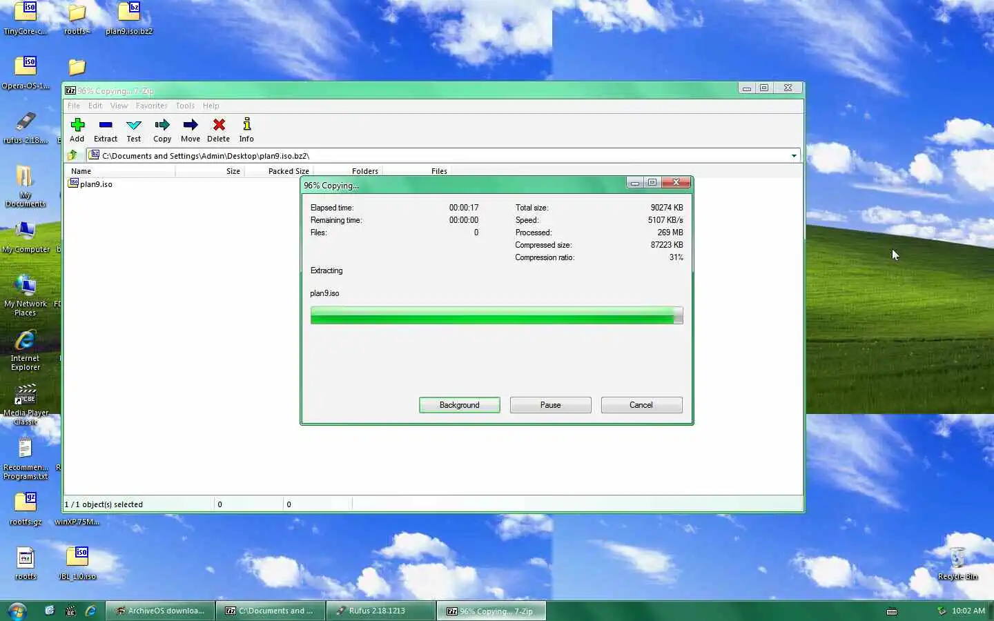Select the rootfs file desktop icon
This screenshot has width=994, height=621.
26,564
